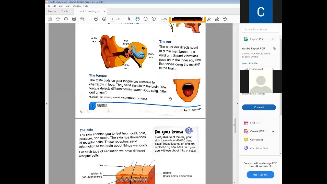Collapse the Export PDF section chevron

pyautogui.click(x=273, y=39)
